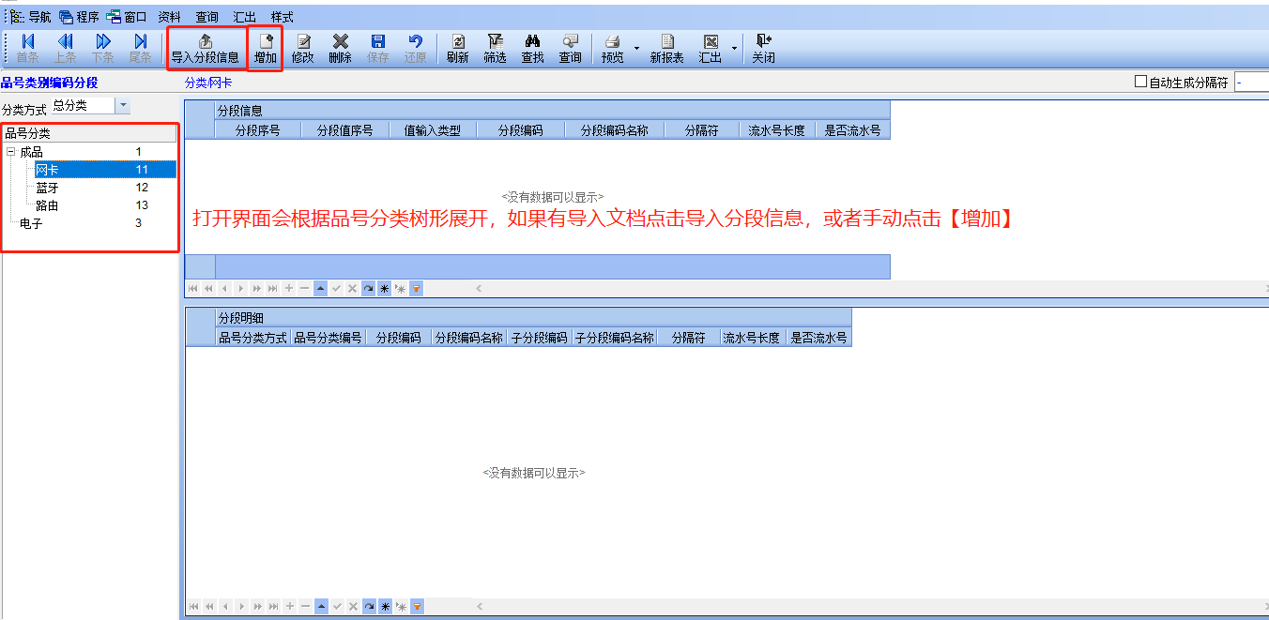
Task: Click the 新报表 toolbar icon
Action: tap(667, 48)
